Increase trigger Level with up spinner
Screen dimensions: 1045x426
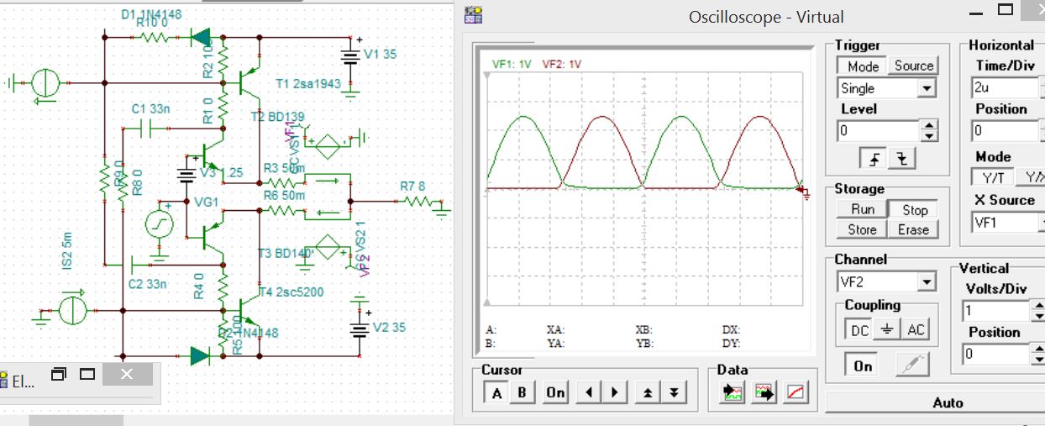pos(929,126)
